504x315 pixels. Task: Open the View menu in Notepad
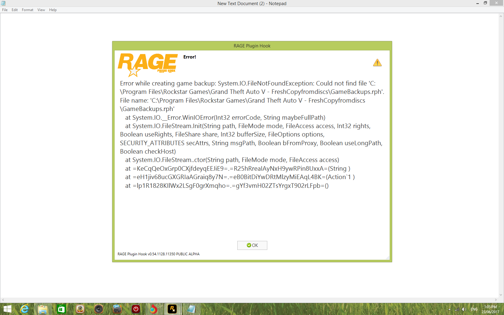coord(41,10)
